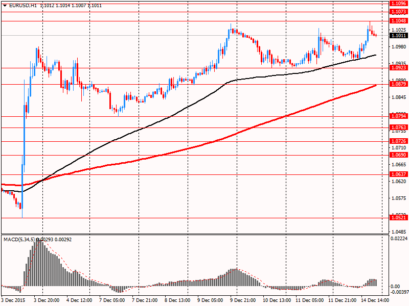This screenshot has height=306, width=409.
Task: Click the MACD values 0.00293 0.00292
Action: 54,239
